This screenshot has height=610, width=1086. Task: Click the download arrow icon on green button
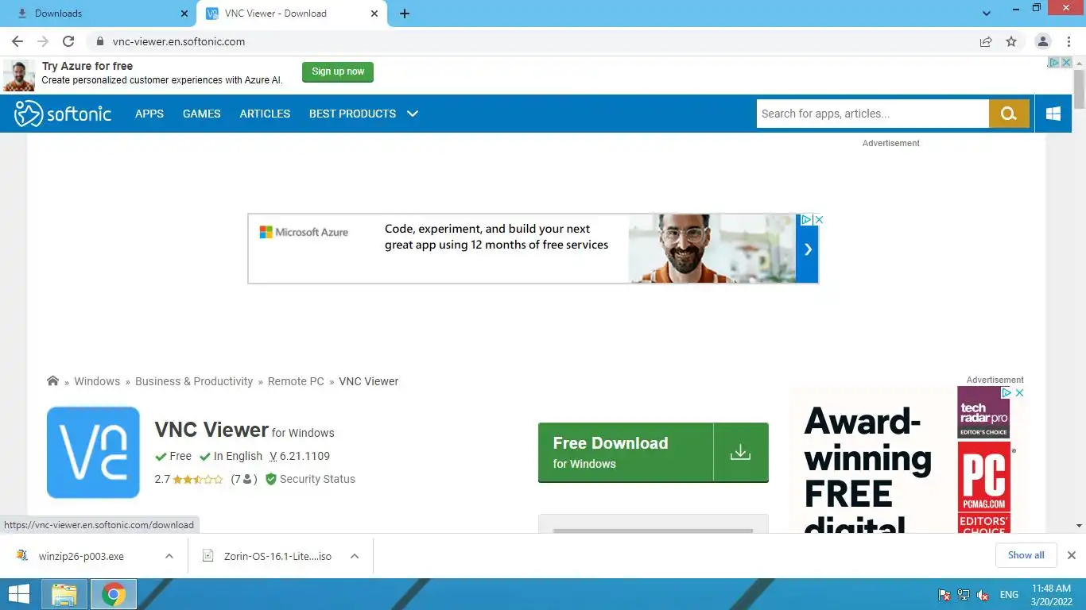[740, 452]
